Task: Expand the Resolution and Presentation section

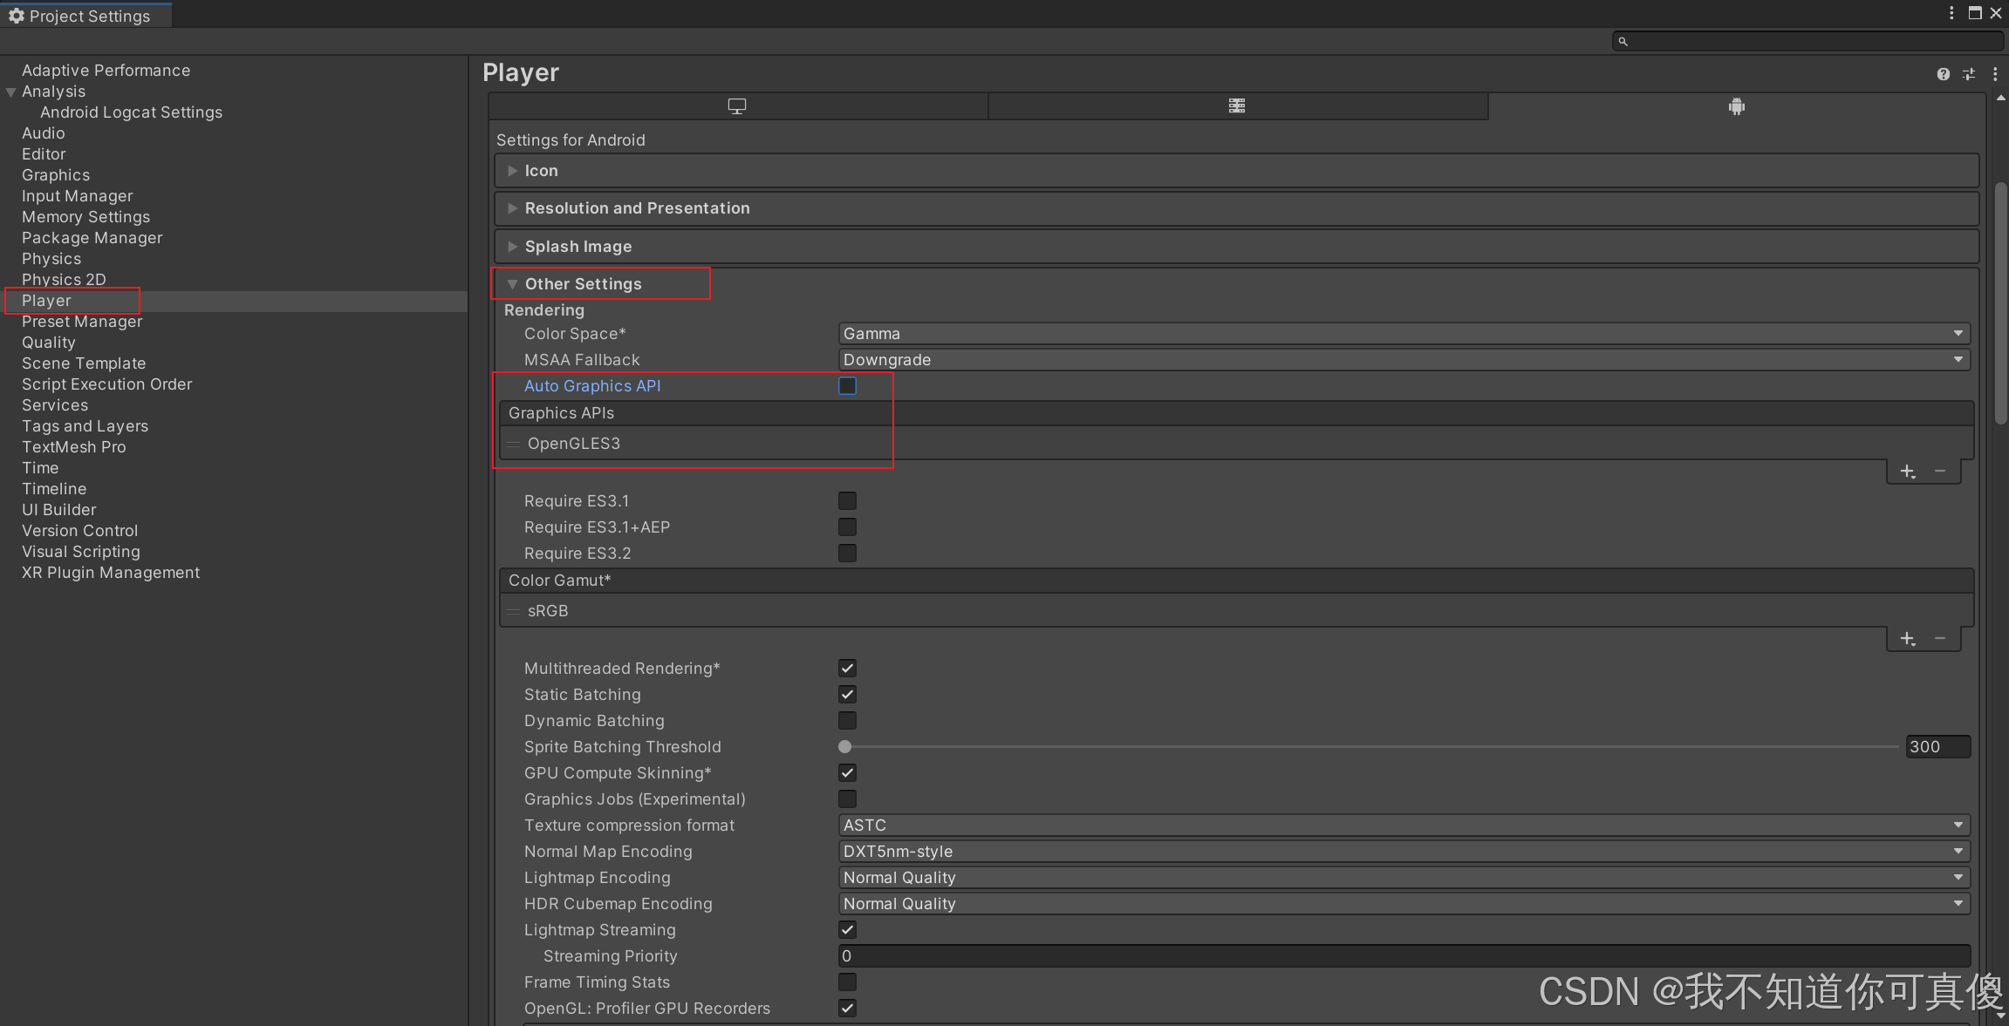Action: coord(637,208)
